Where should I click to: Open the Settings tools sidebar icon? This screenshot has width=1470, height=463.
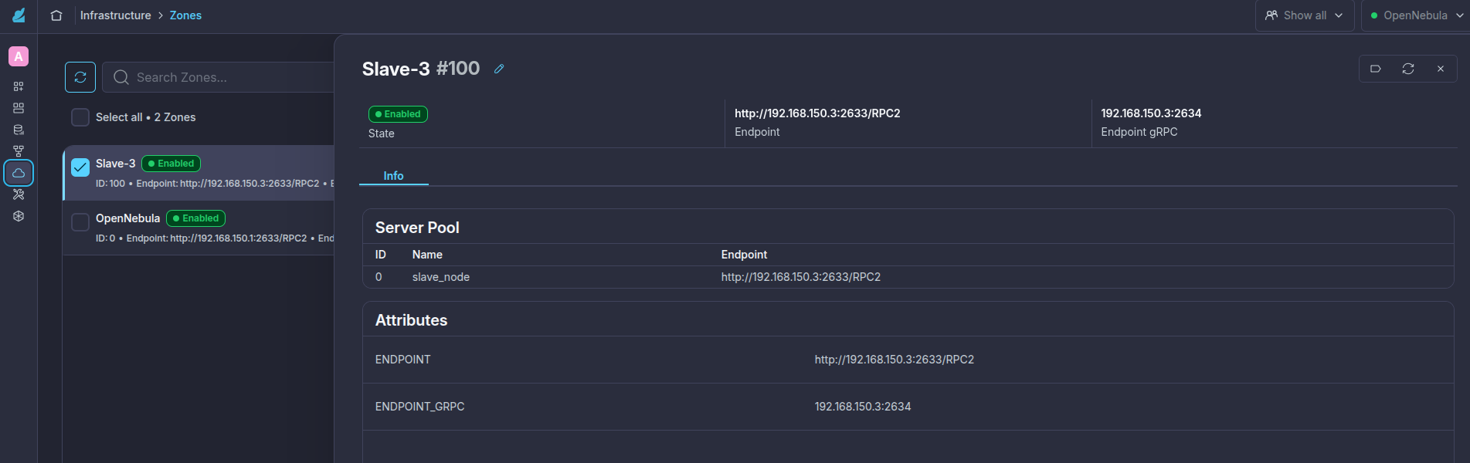[19, 194]
